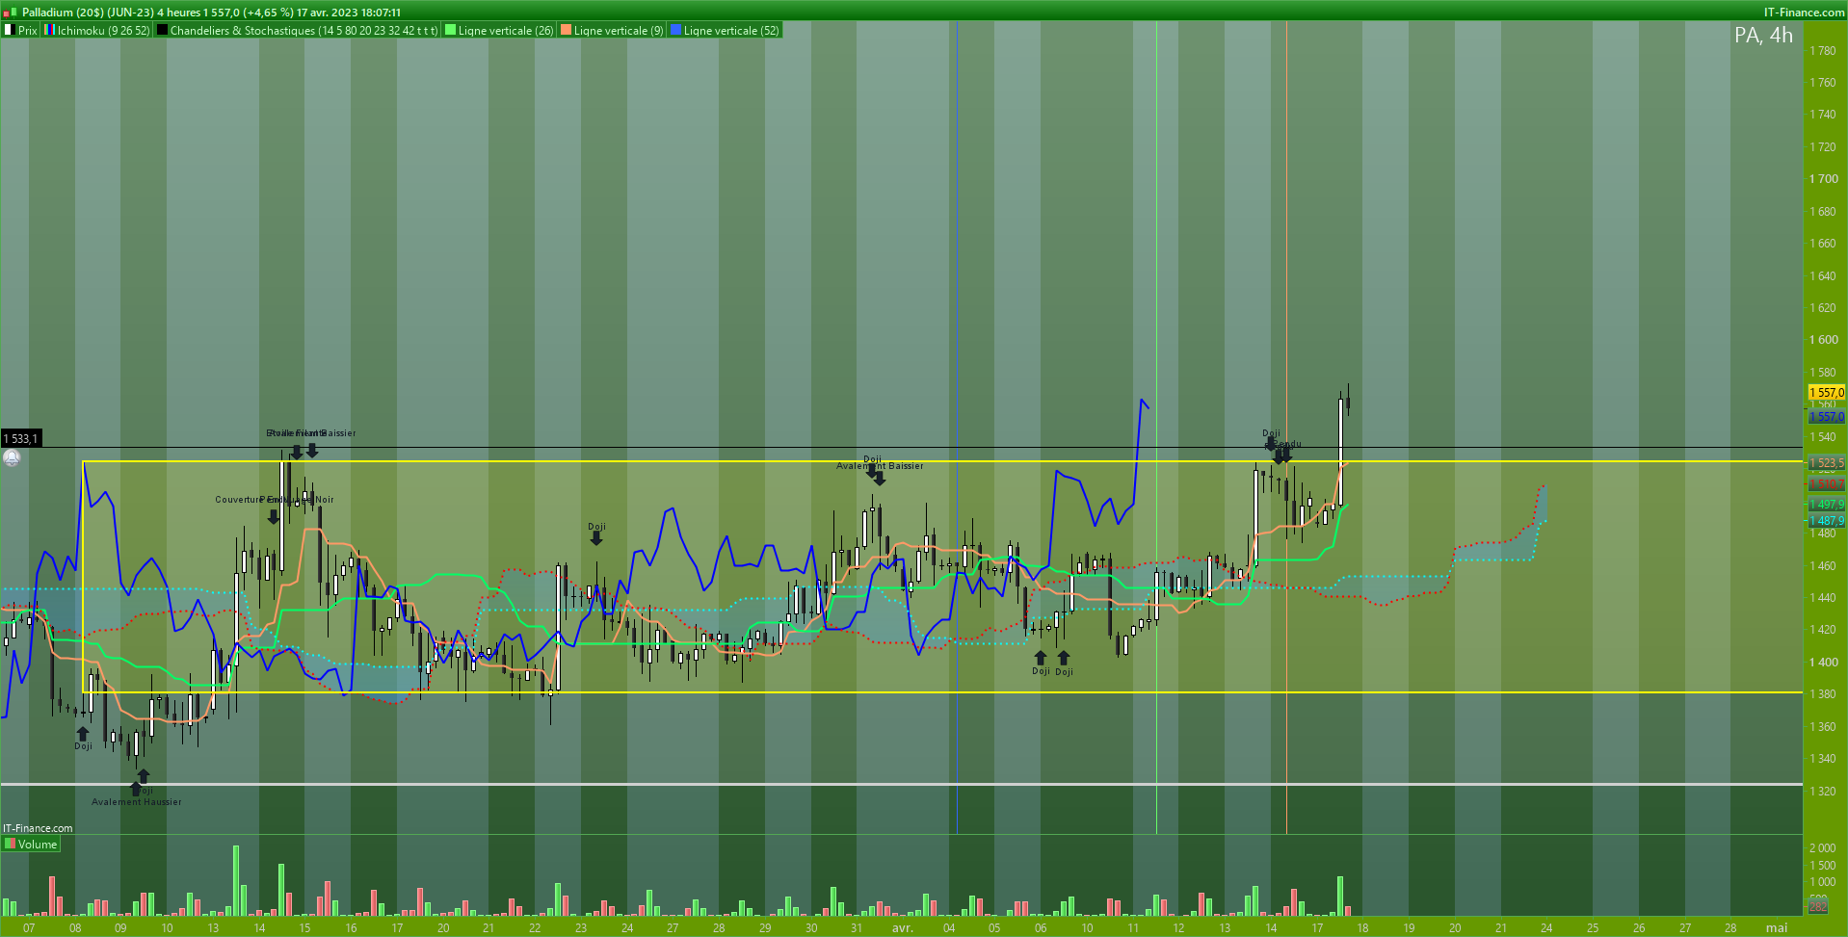Screen dimensions: 1848x937
Task: Click the IT-Finance.com label above Volume panel
Action: 38,828
